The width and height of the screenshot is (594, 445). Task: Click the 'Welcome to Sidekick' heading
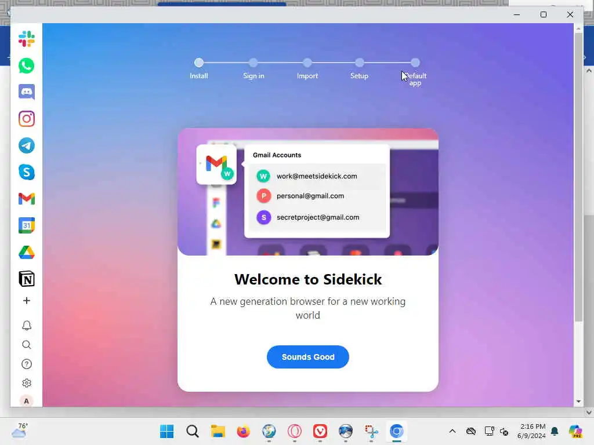[x=308, y=279]
